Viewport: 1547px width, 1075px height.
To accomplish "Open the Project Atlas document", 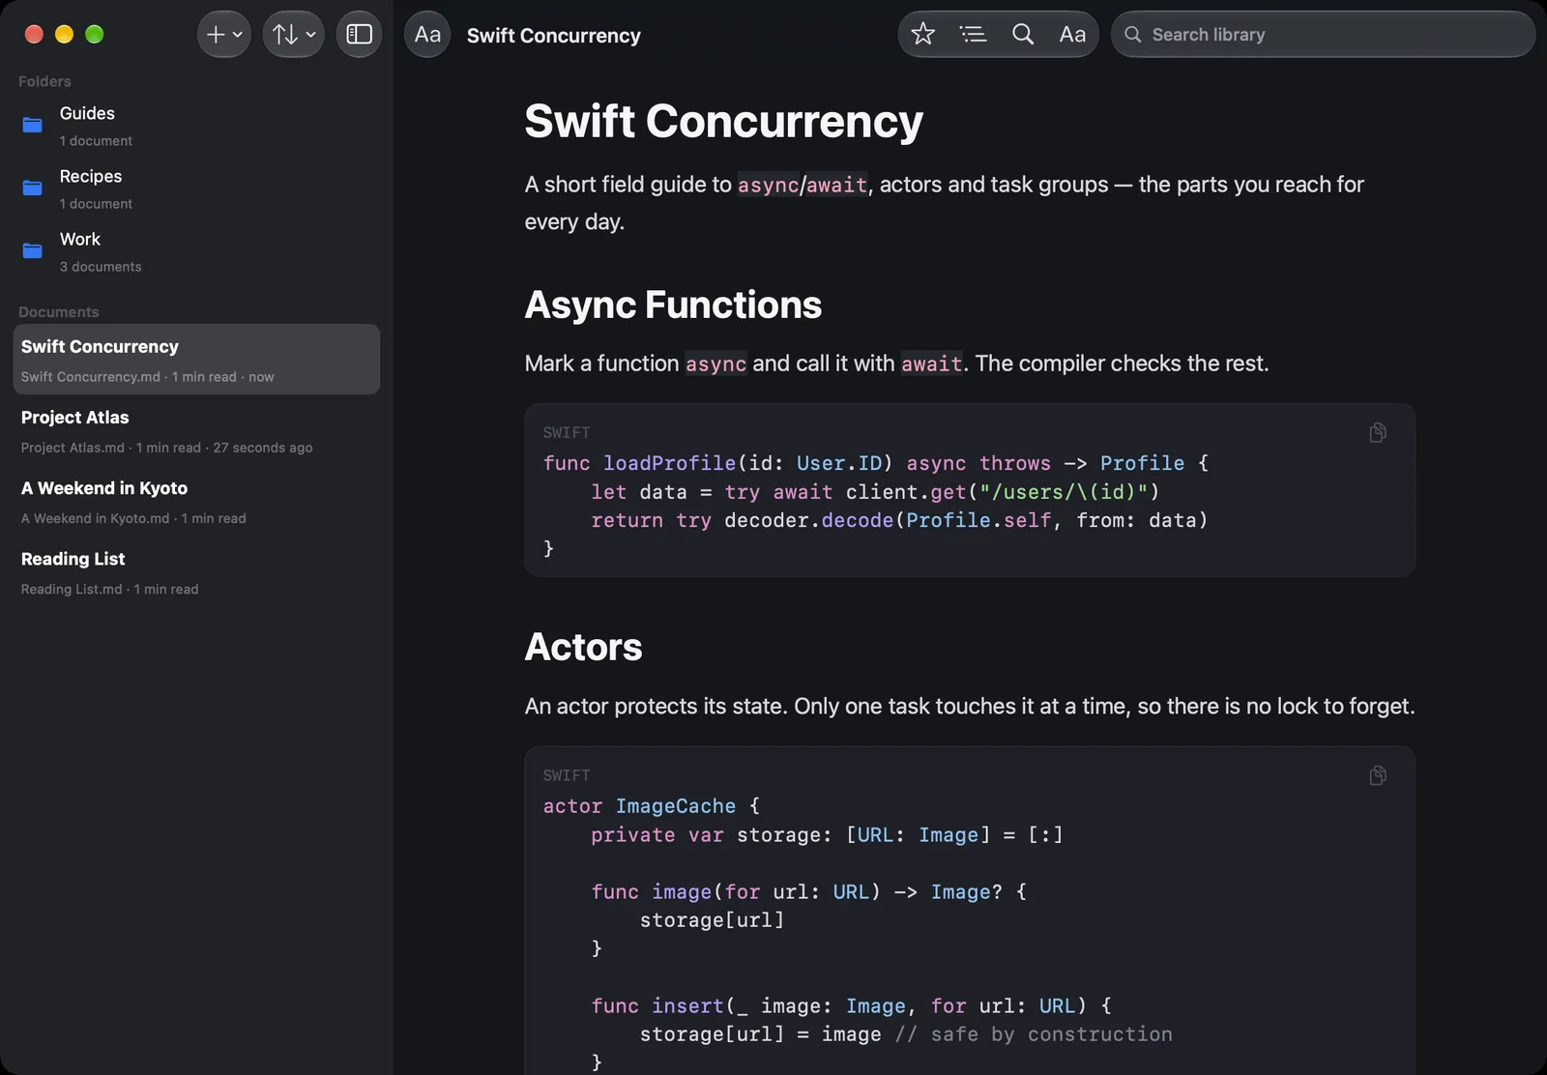I will [196, 430].
